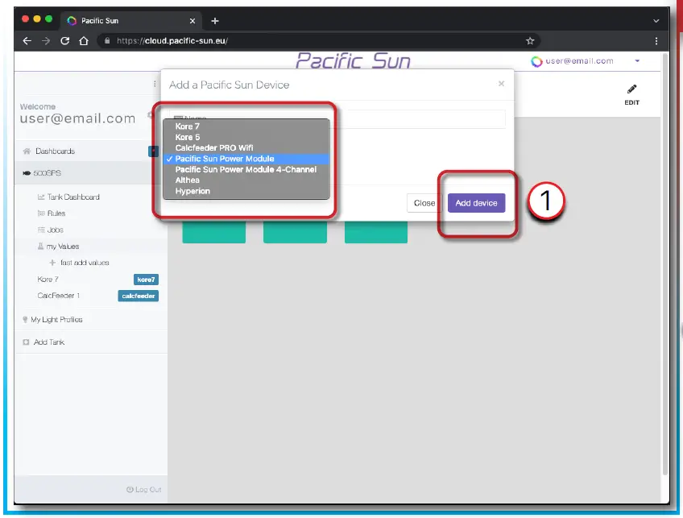Screen dimensions: 683x518
Task: Bookmark page with the star icon
Action: (530, 41)
